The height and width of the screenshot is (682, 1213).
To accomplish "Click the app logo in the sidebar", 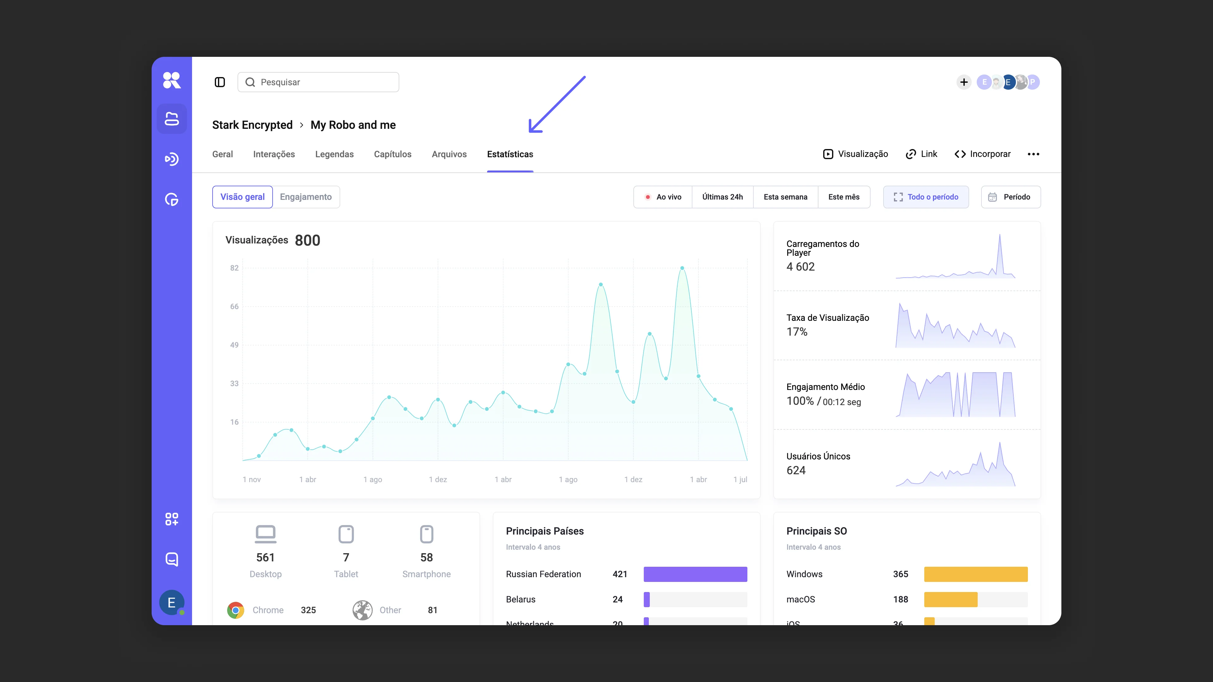I will [x=172, y=80].
